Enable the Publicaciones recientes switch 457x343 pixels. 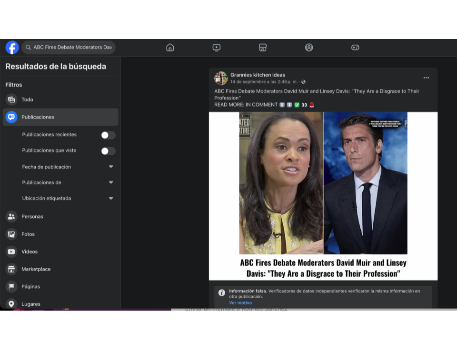pos(108,135)
